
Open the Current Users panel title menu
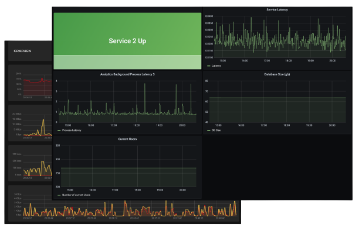127,139
